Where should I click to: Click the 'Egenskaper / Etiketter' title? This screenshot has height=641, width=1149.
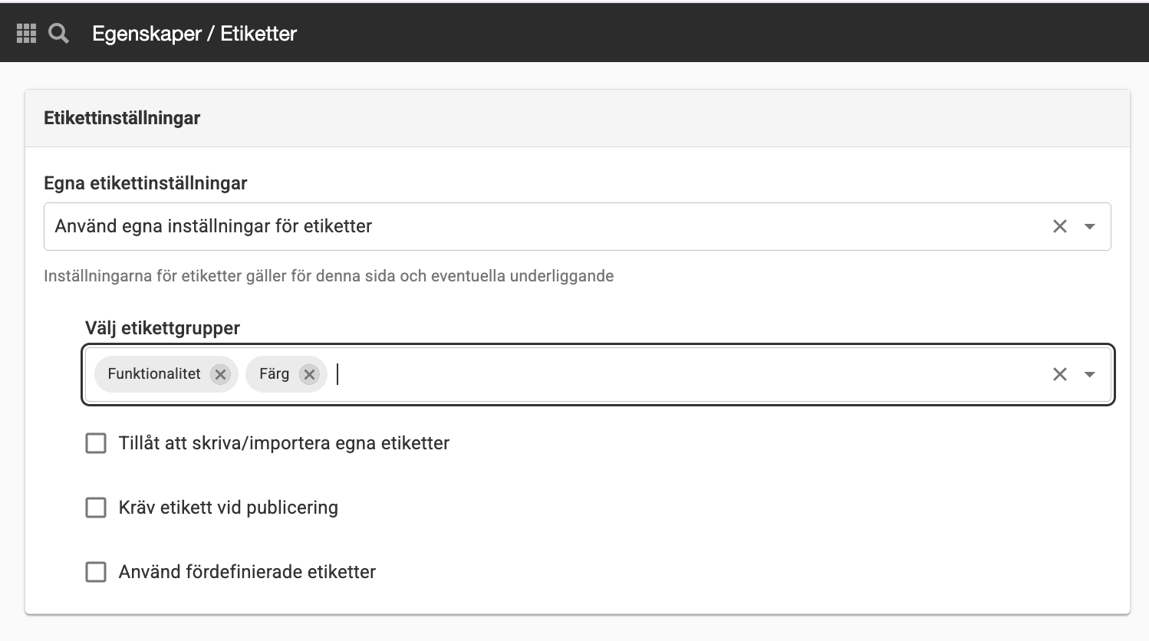pos(194,34)
